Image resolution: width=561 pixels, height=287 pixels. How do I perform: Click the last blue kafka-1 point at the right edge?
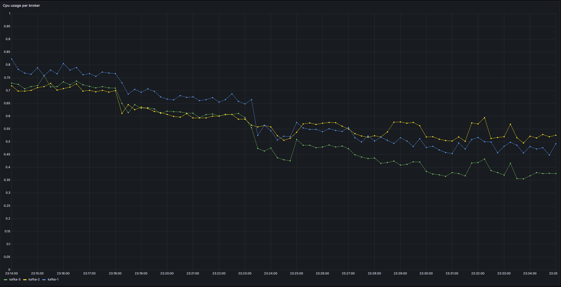coord(556,144)
